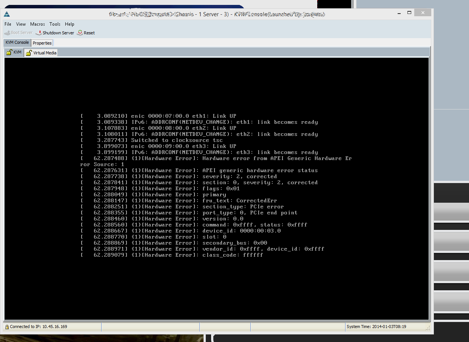The image size is (469, 342).
Task: Click Connected to IP 10.45.16.169 status
Action: (39, 327)
